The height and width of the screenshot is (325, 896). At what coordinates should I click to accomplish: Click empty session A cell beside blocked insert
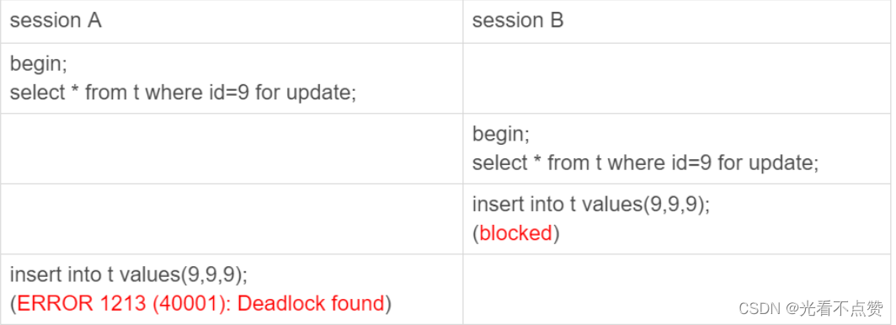tap(232, 219)
